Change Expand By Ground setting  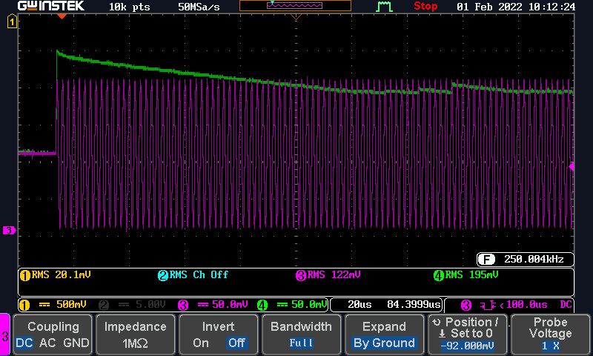(x=384, y=334)
